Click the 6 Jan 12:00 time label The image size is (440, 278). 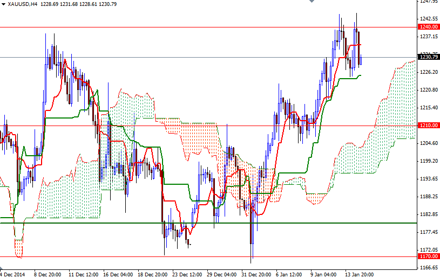290,274
